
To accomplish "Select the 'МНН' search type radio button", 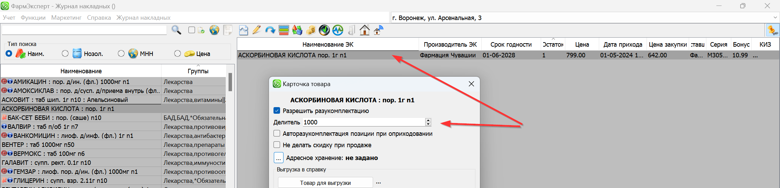I will pyautogui.click(x=121, y=54).
